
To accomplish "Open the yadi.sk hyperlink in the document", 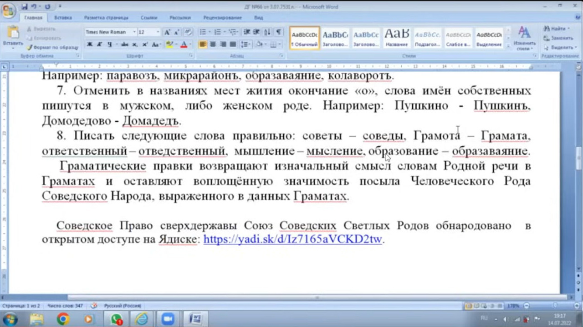I will point(292,239).
